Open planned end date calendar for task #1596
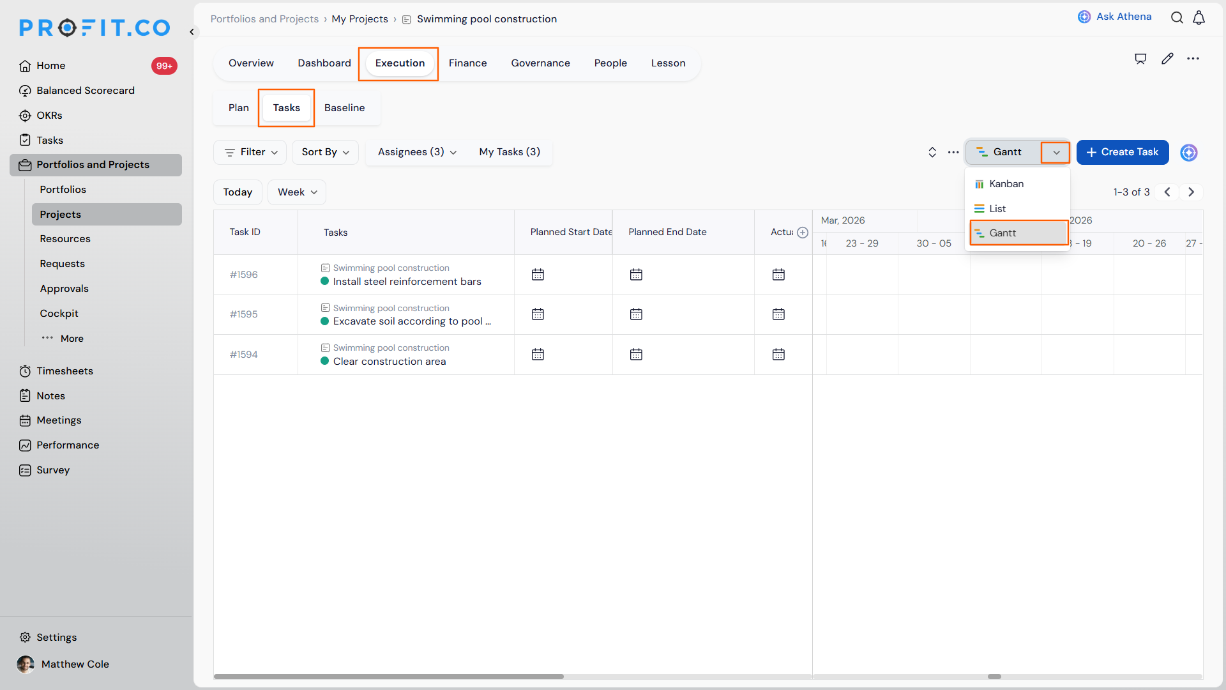Screen dimensions: 1226x690 pyautogui.click(x=636, y=275)
